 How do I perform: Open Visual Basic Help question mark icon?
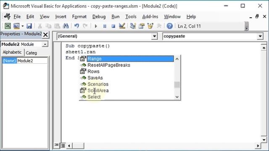(170, 26)
